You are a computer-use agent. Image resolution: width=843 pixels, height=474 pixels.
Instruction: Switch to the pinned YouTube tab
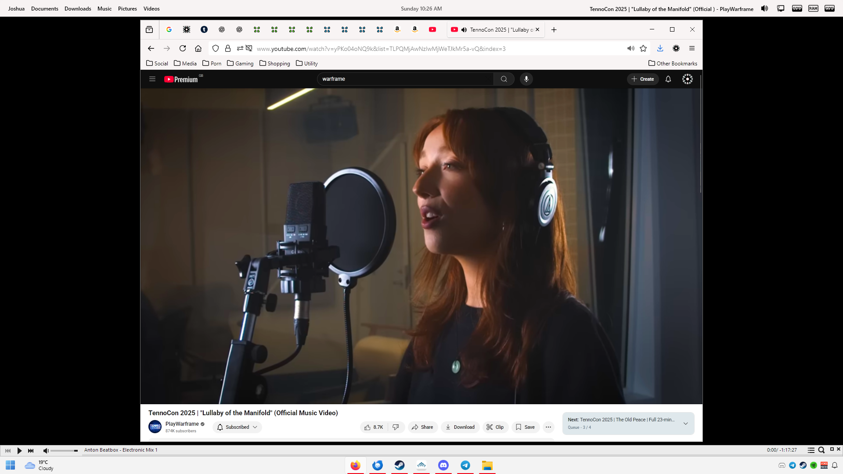(x=432, y=29)
